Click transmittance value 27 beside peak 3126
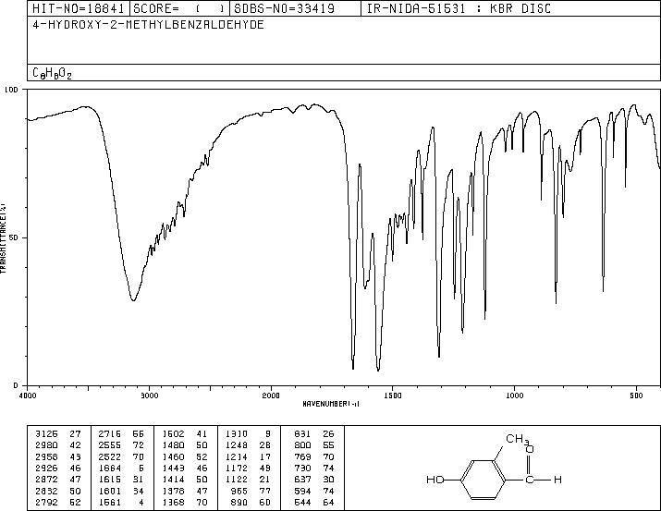 pos(75,433)
